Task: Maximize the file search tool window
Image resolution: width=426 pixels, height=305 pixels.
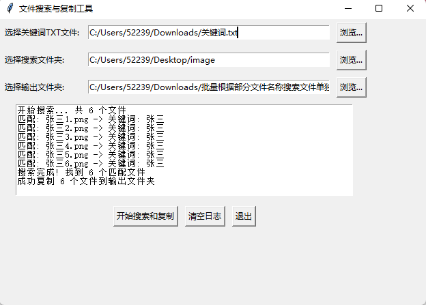Action: pos(379,8)
